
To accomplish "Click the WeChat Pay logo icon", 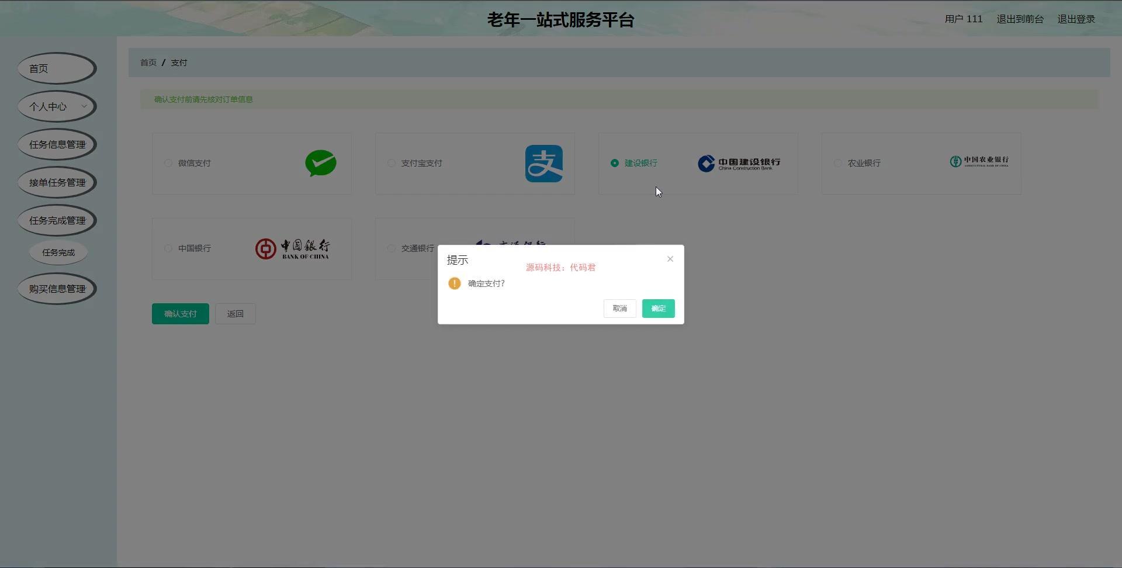I will [x=320, y=163].
